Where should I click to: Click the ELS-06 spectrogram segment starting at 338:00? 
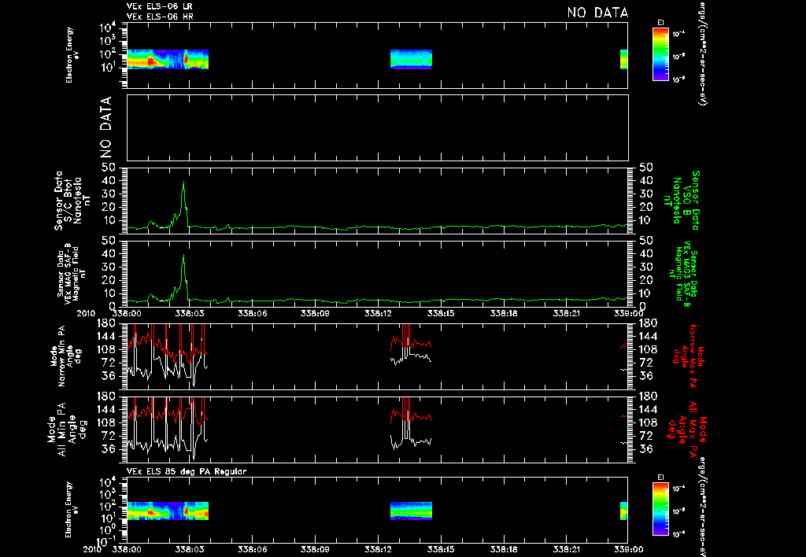(x=168, y=59)
